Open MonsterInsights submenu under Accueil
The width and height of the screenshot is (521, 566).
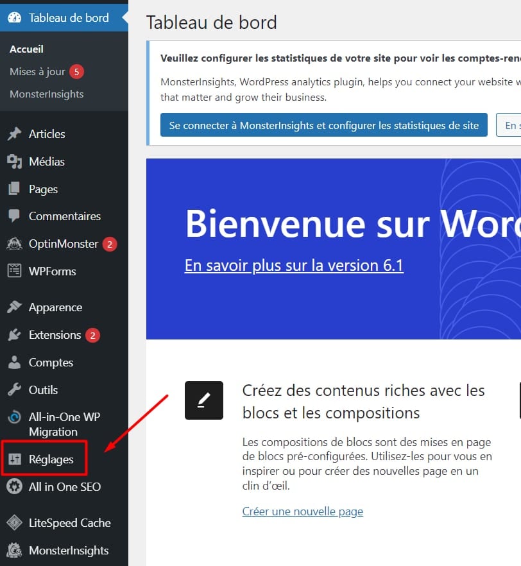point(47,94)
